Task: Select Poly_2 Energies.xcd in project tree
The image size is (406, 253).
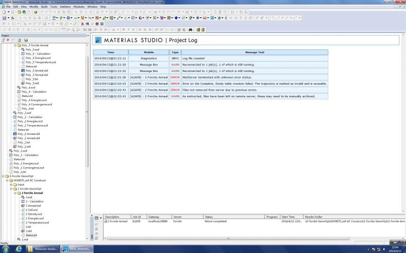Action: 30,121
